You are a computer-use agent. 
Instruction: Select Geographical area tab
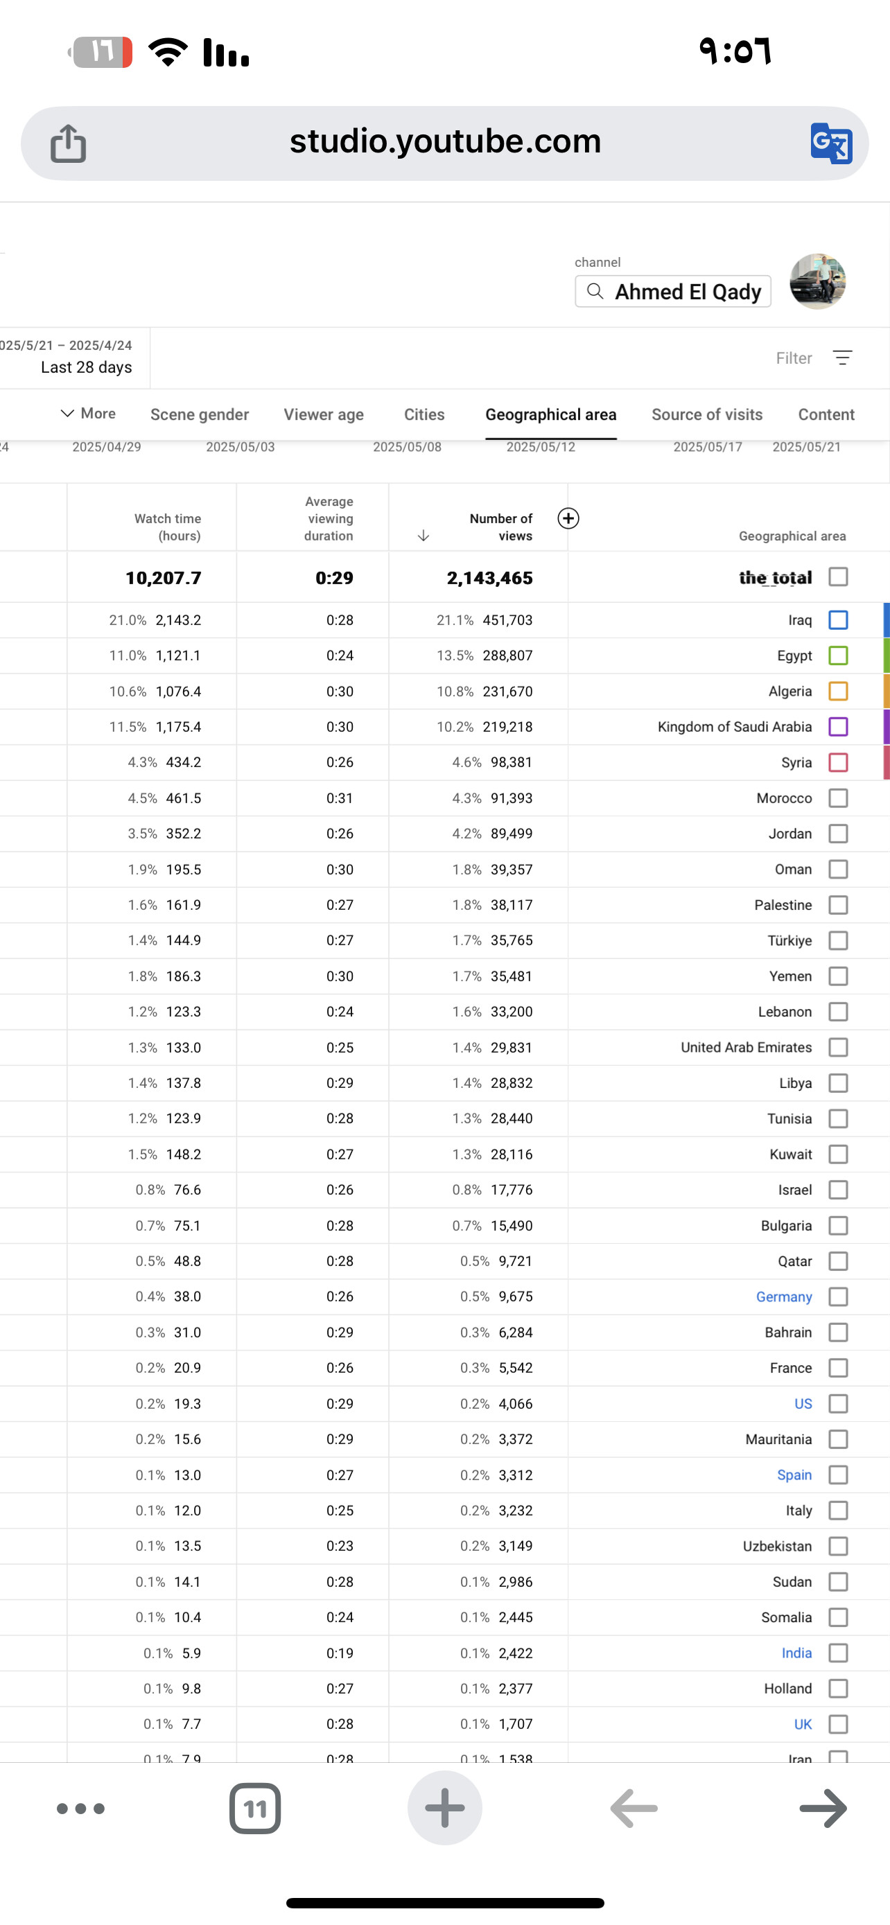551,414
